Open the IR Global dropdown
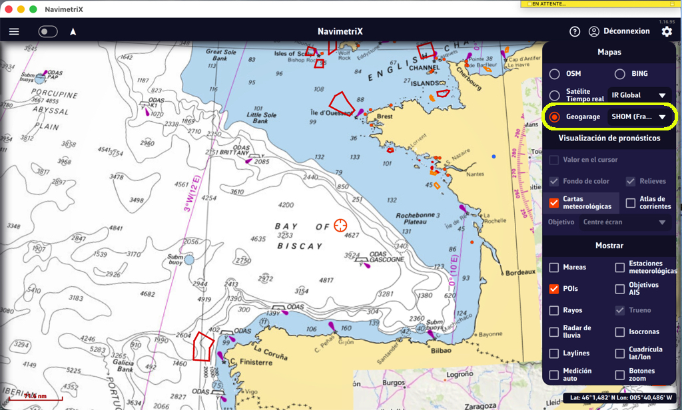Screen dimensions: 682x410 [x=639, y=95]
